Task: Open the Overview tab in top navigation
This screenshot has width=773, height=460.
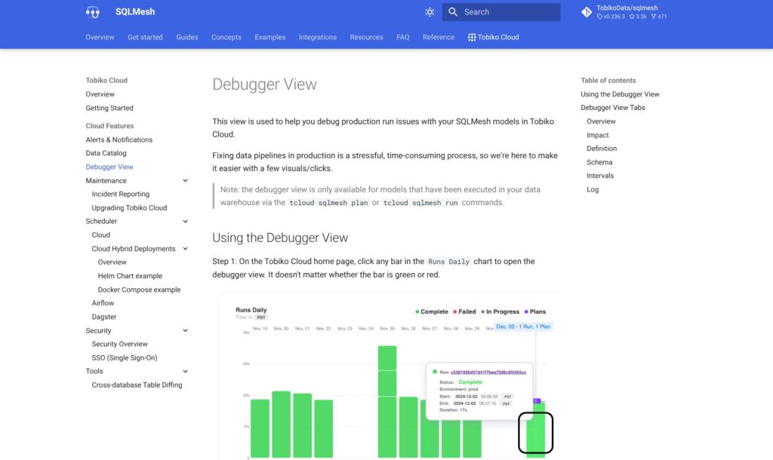Action: (x=100, y=37)
